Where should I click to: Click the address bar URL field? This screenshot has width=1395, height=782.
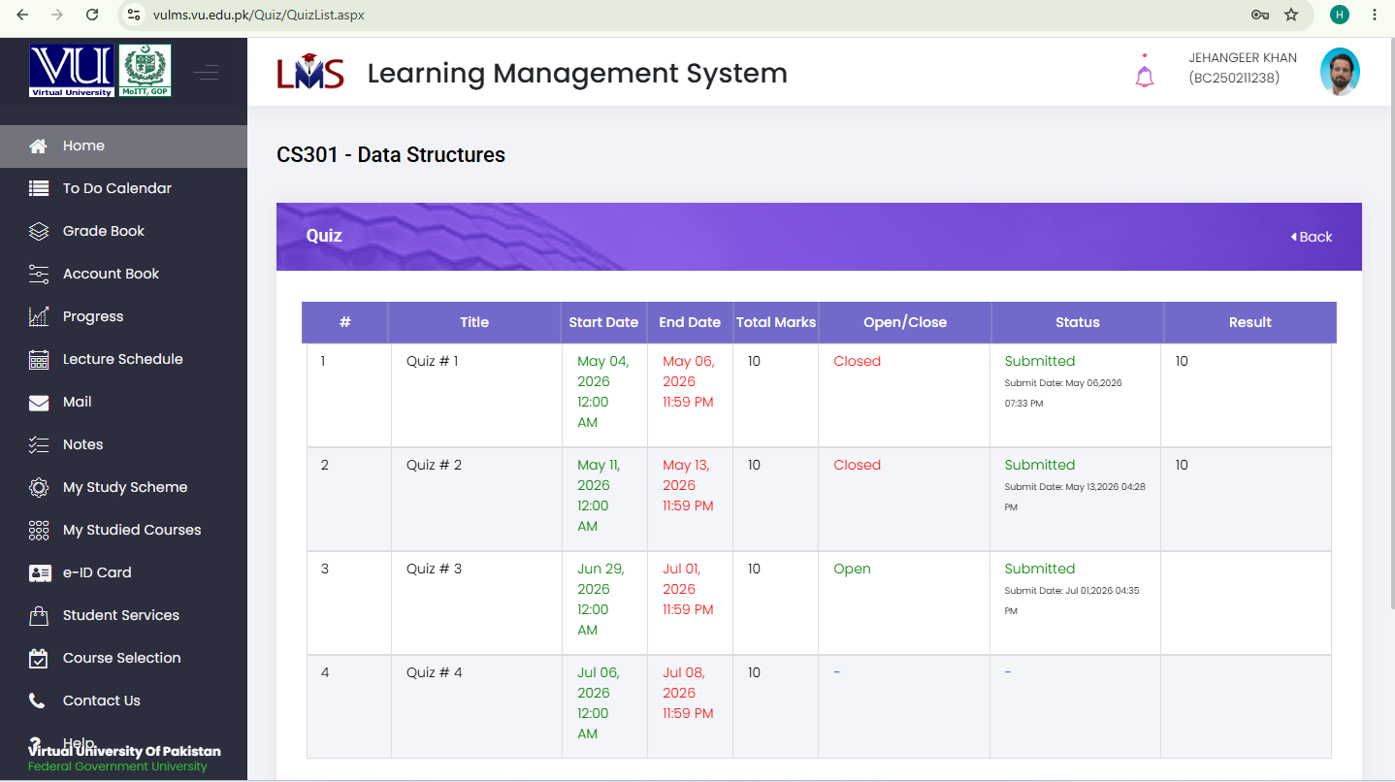[x=679, y=15]
